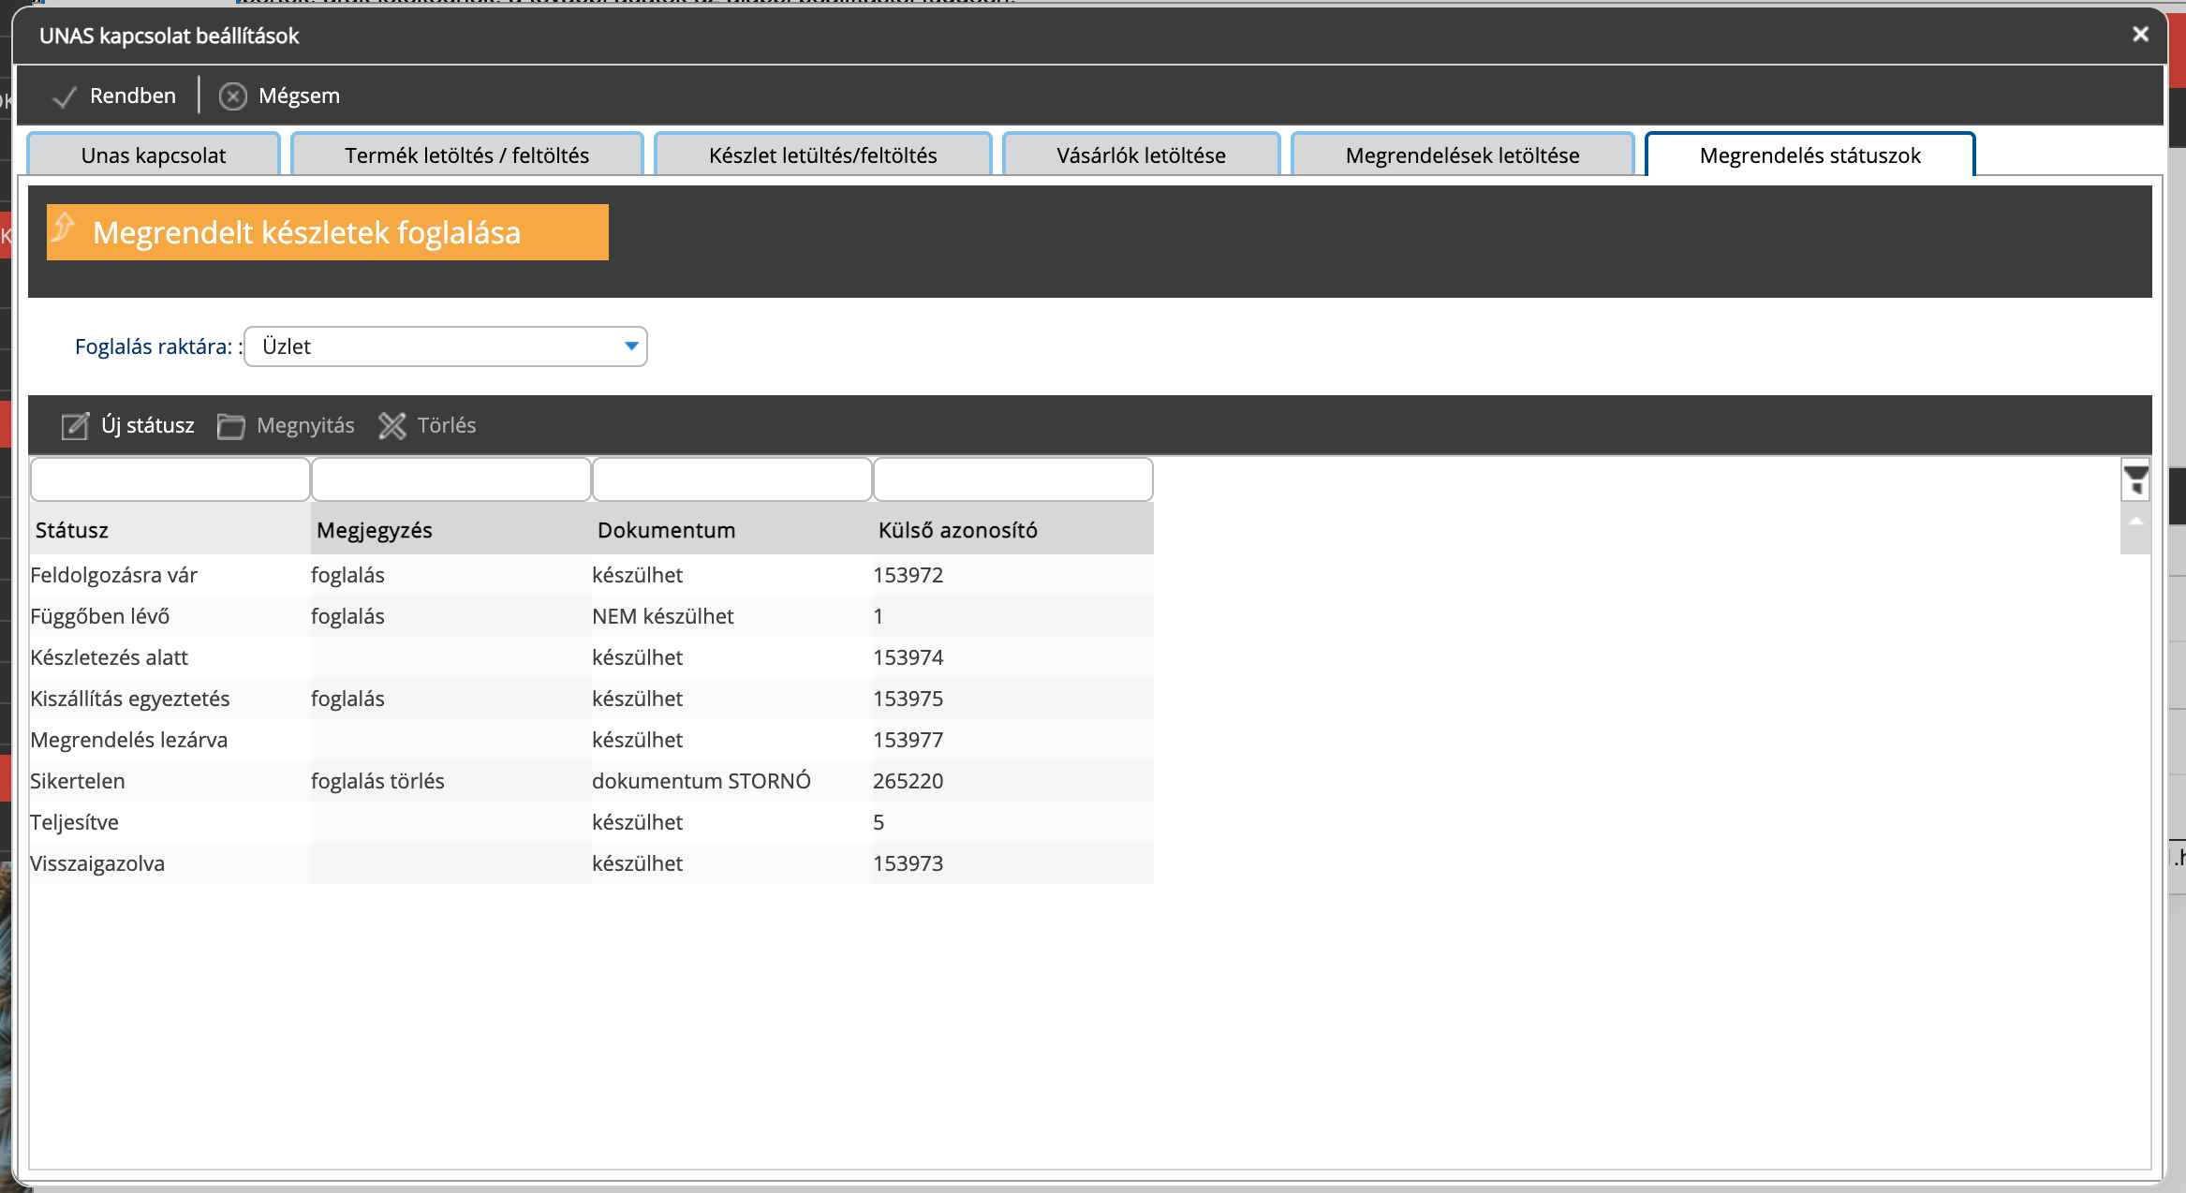
Task: Click the filter funnel icon
Action: pos(2135,479)
